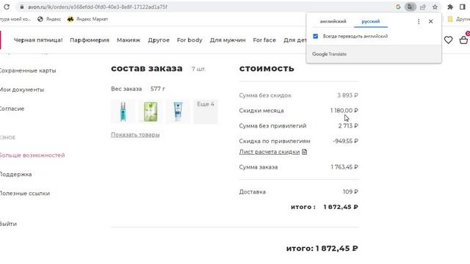470x264 pixels.
Task: Open the Для мужчин menu
Action: (228, 40)
